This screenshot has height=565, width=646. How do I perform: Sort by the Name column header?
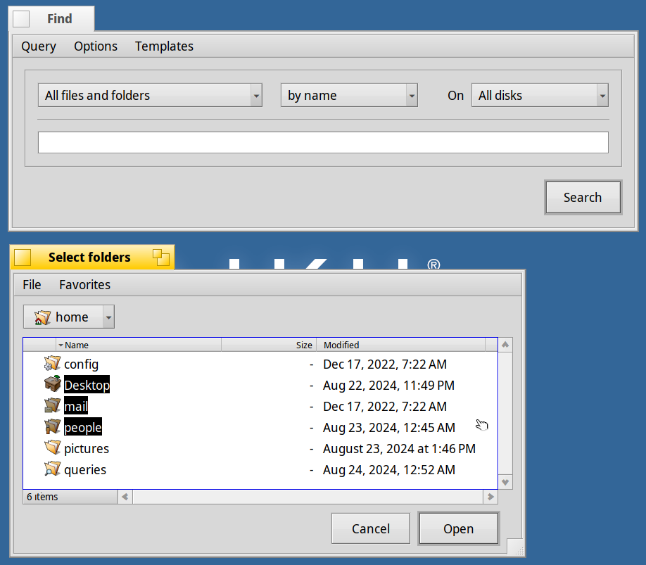(x=139, y=345)
